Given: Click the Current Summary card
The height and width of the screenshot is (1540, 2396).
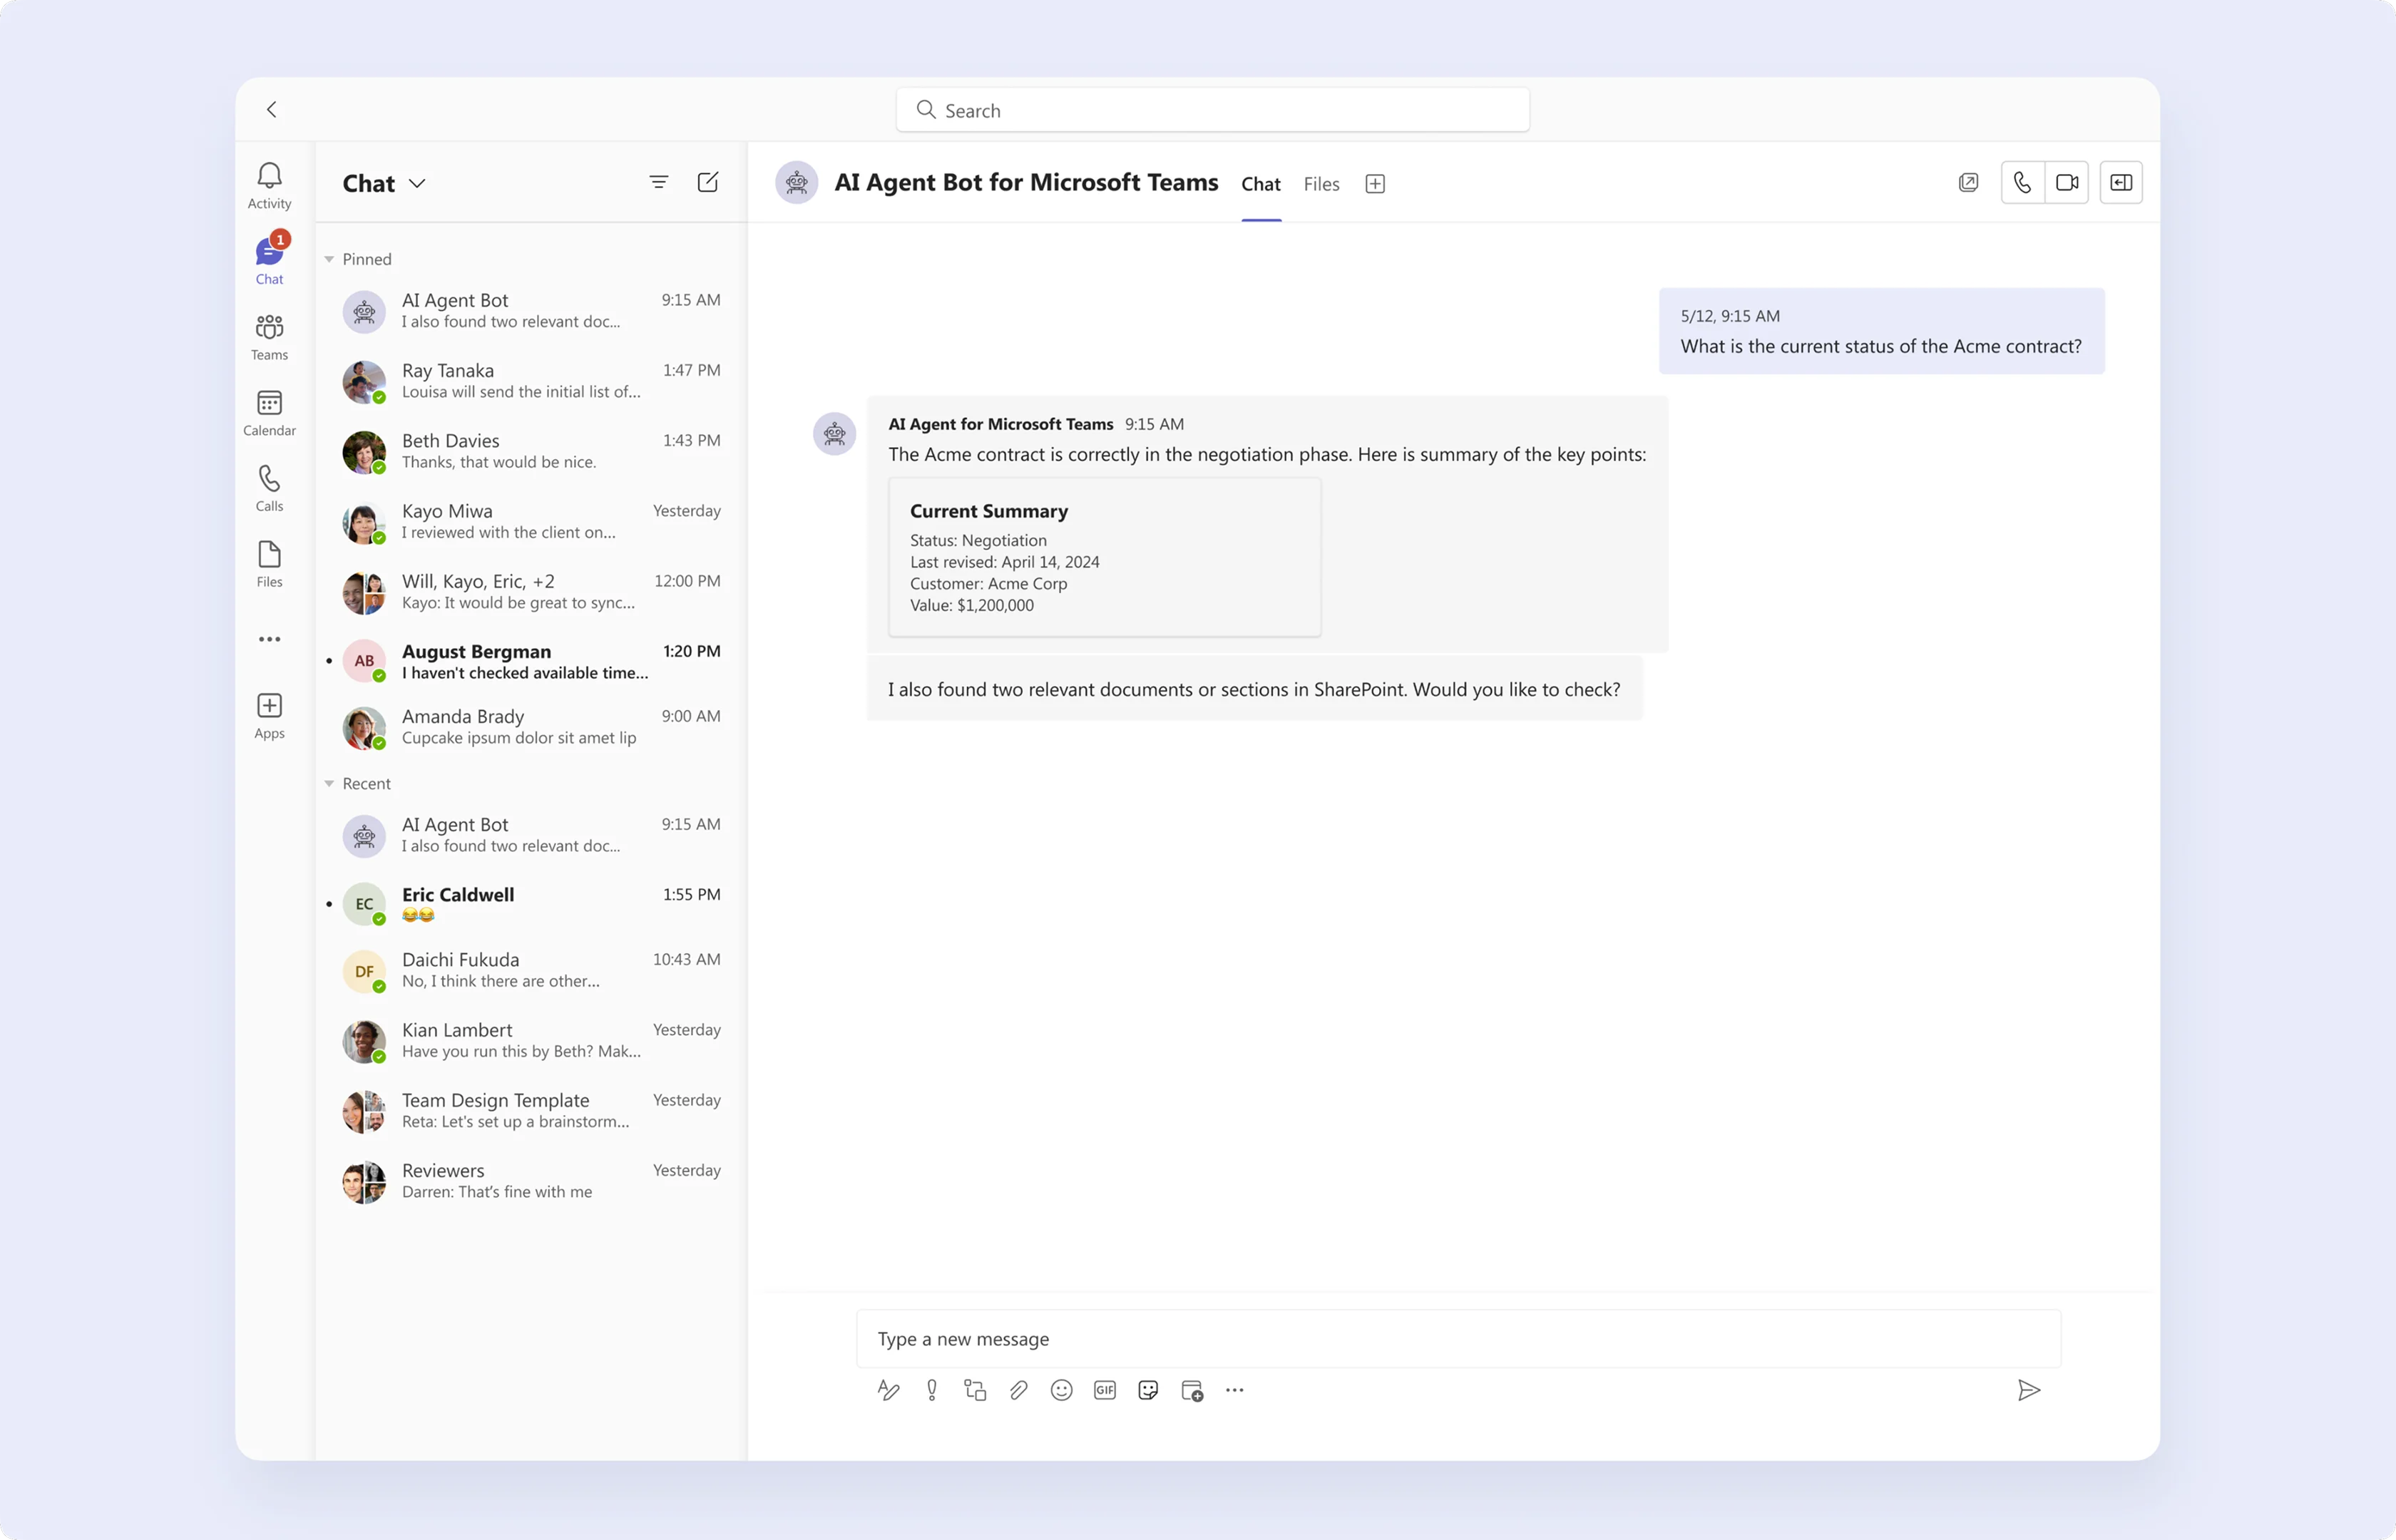Looking at the screenshot, I should 1104,557.
